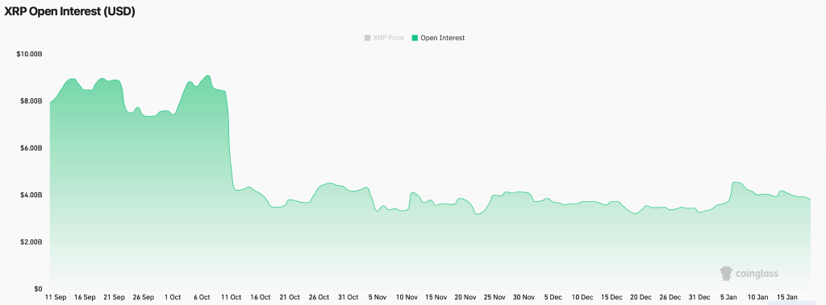826x305 pixels.
Task: Click the green Open Interest legend swatch
Action: pyautogui.click(x=415, y=38)
